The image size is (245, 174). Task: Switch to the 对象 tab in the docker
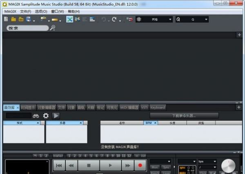click(71, 108)
